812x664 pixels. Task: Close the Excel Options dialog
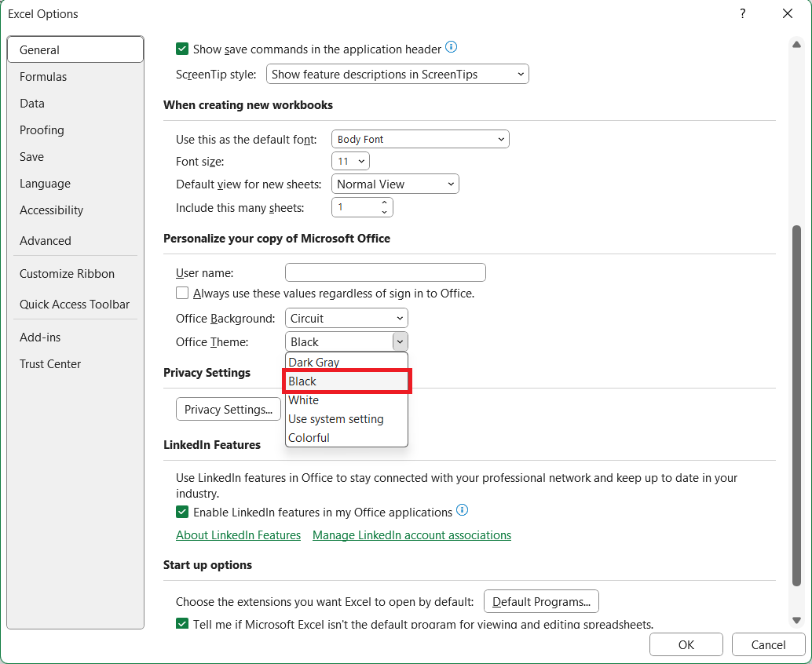tap(787, 14)
